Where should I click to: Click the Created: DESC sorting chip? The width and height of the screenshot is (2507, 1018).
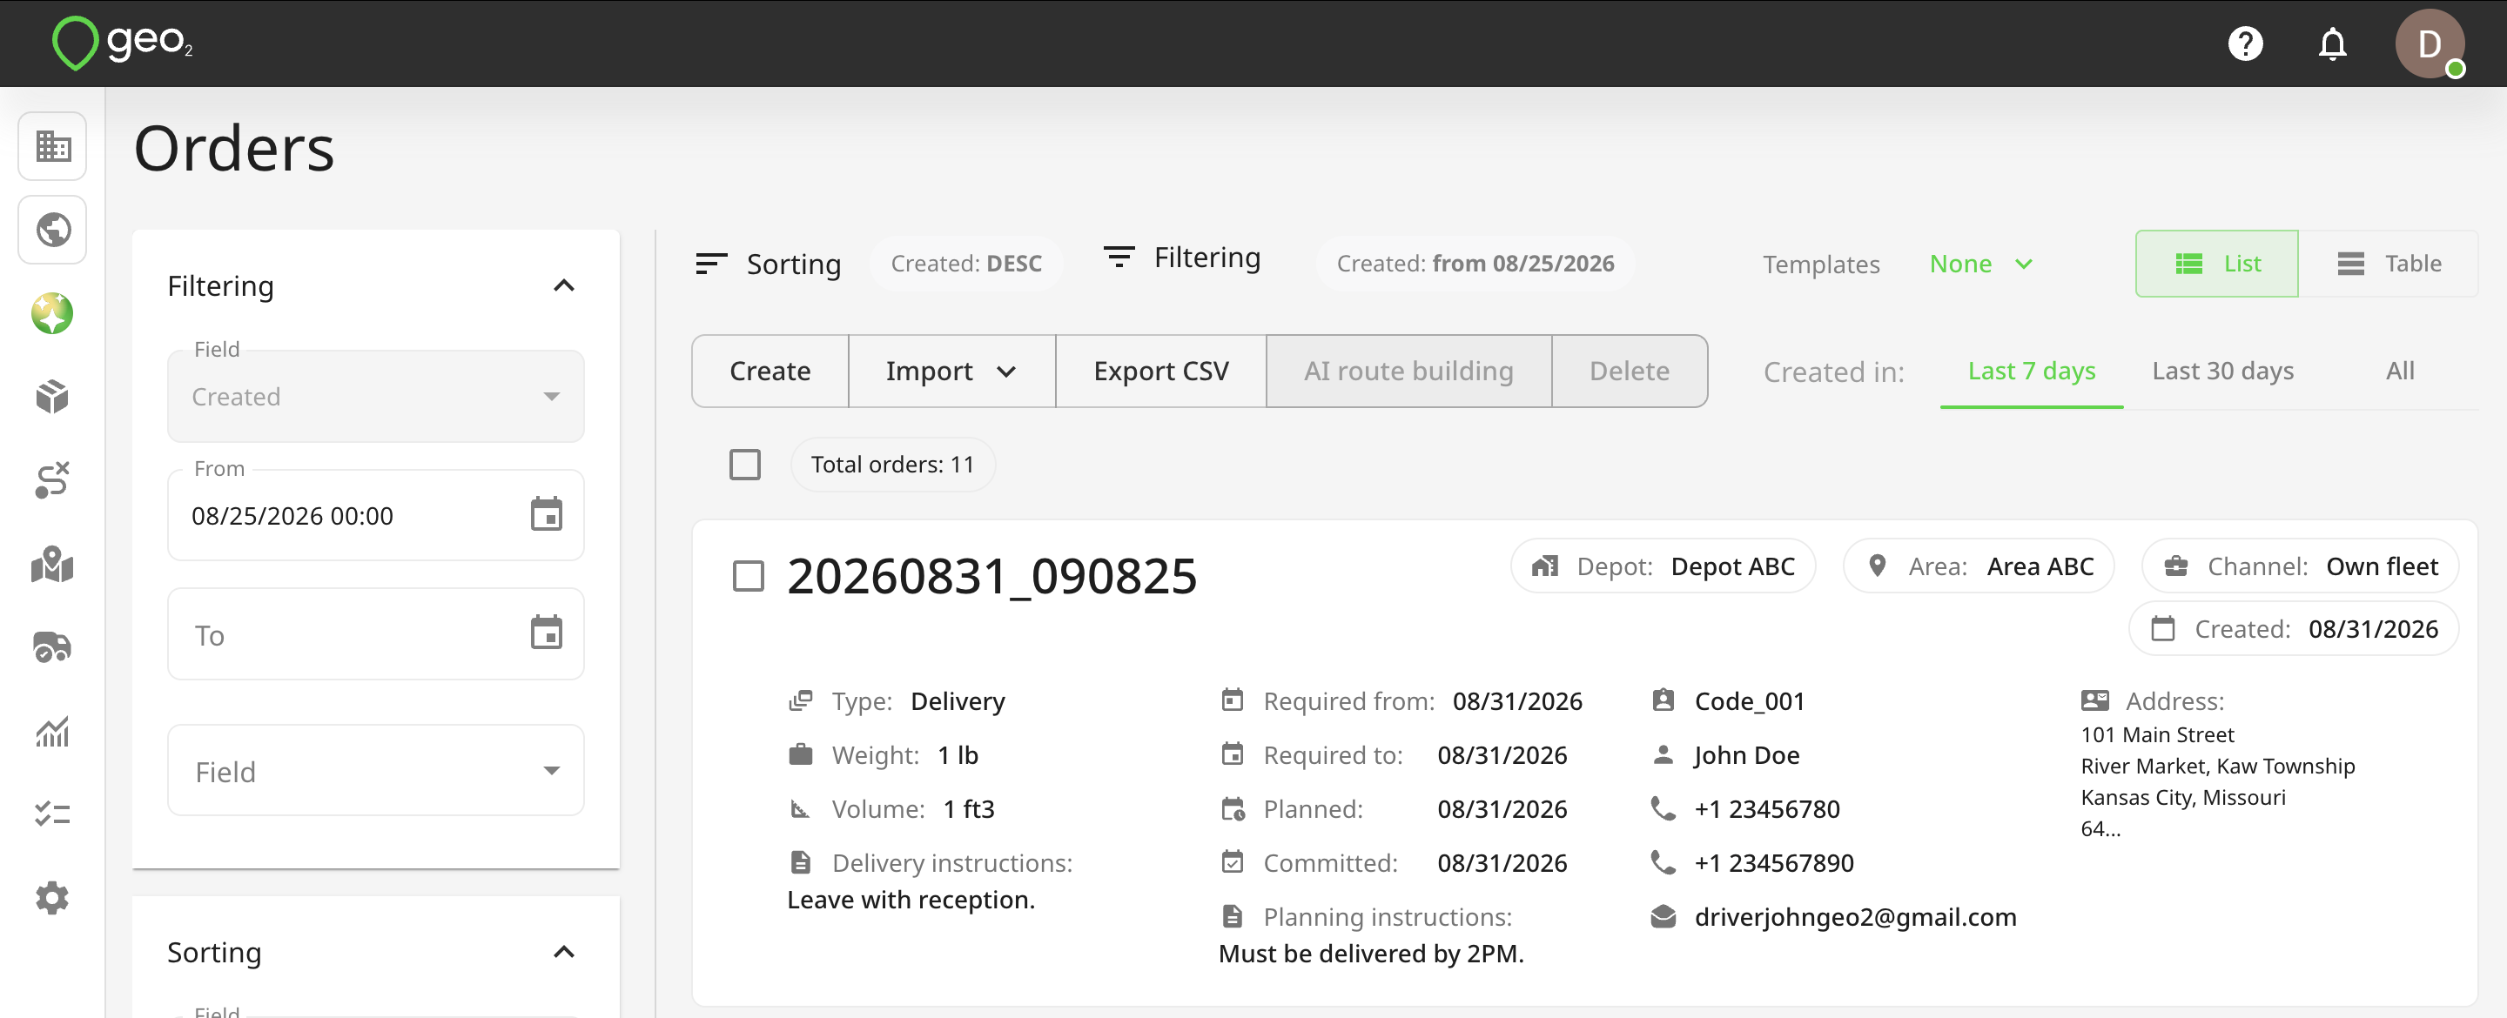pyautogui.click(x=966, y=264)
